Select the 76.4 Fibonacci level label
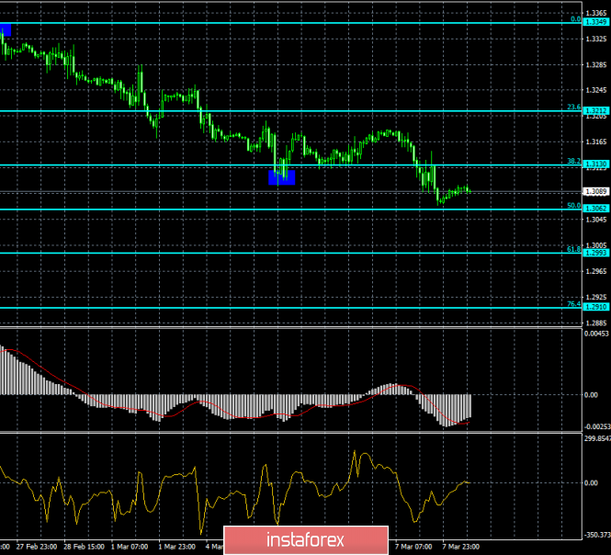Screen dimensions: 611x555 573,303
